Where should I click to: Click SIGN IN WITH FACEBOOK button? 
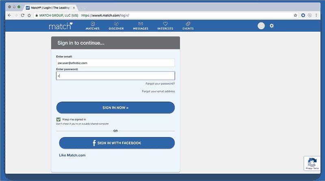click(117, 143)
